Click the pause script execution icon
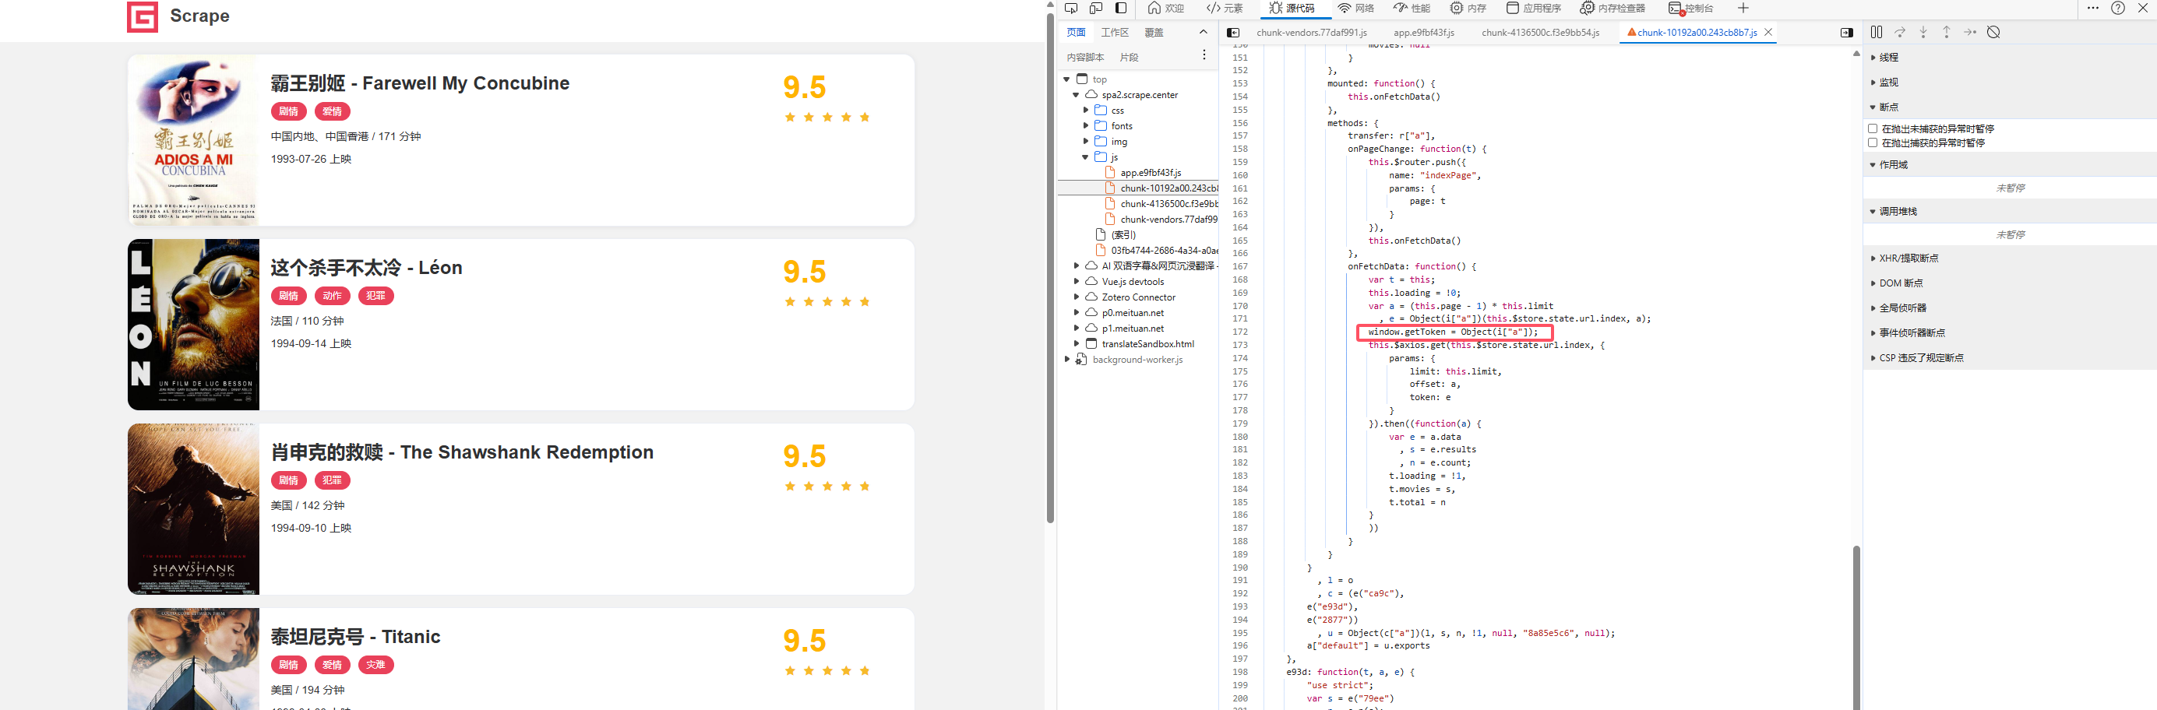This screenshot has height=710, width=2157. click(x=1877, y=32)
